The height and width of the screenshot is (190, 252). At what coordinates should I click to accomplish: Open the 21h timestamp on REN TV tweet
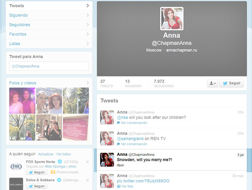241,134
